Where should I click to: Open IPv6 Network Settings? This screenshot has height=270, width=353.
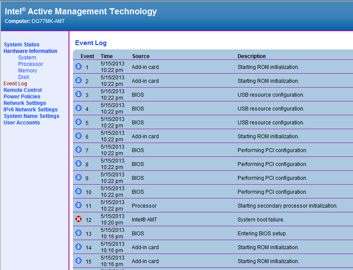30,110
